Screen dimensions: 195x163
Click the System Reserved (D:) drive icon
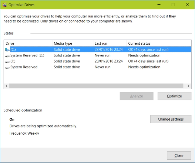pos(7,56)
